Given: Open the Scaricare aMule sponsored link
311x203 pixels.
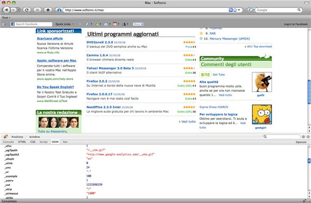Looking at the screenshot, I should coord(50,38).
